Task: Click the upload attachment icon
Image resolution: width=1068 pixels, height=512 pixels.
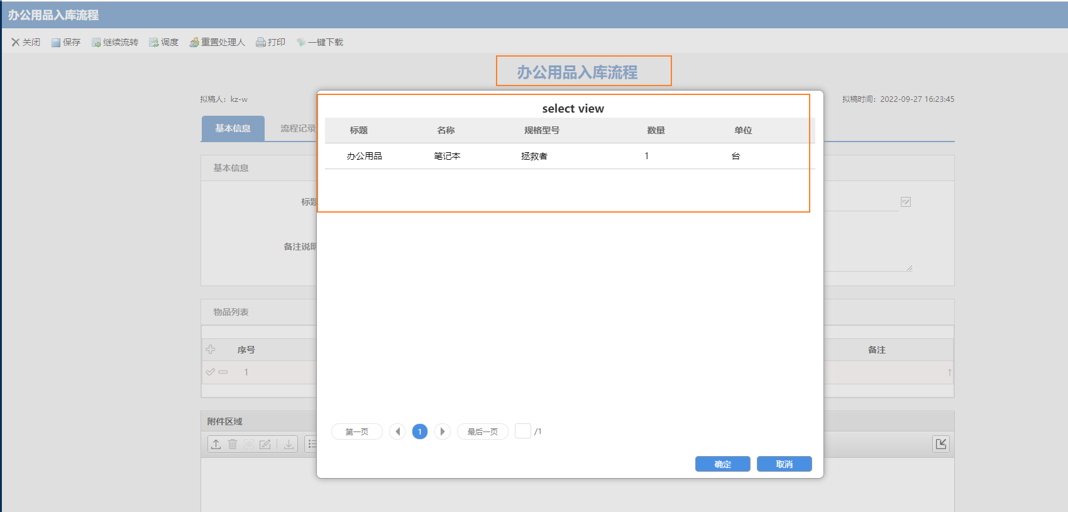Action: [216, 444]
